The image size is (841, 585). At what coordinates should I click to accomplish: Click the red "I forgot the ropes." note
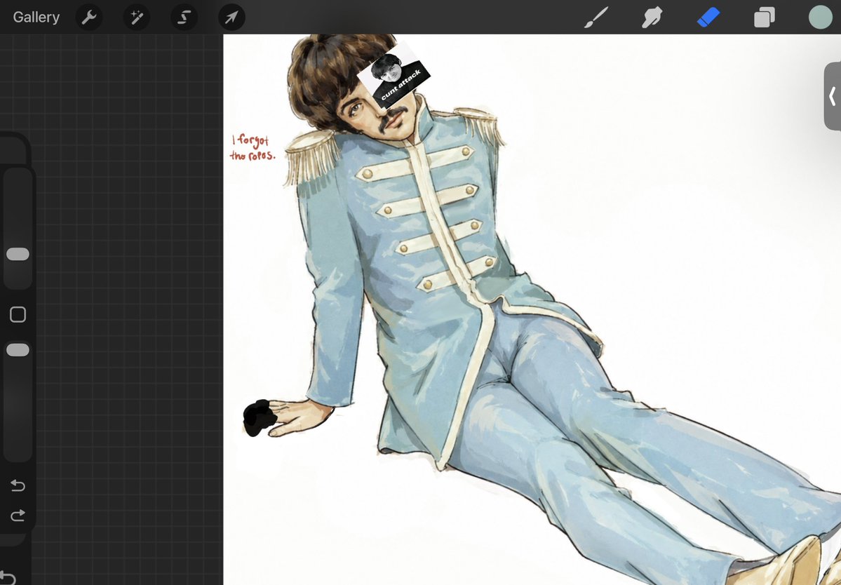point(252,147)
